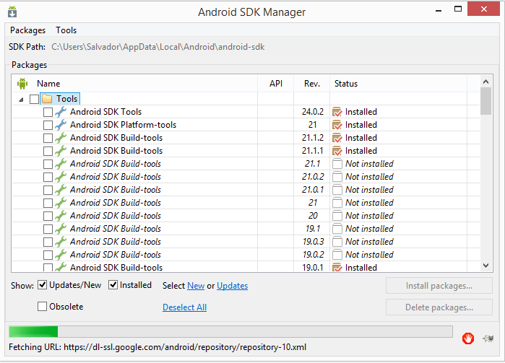This screenshot has width=505, height=363.
Task: Click the New link to select new packages
Action: (196, 286)
